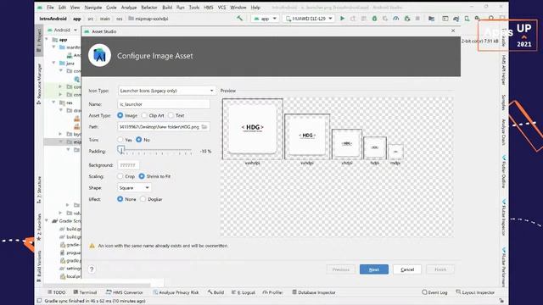Image resolution: width=543 pixels, height=305 pixels.
Task: Click the help question mark button
Action: click(x=92, y=269)
